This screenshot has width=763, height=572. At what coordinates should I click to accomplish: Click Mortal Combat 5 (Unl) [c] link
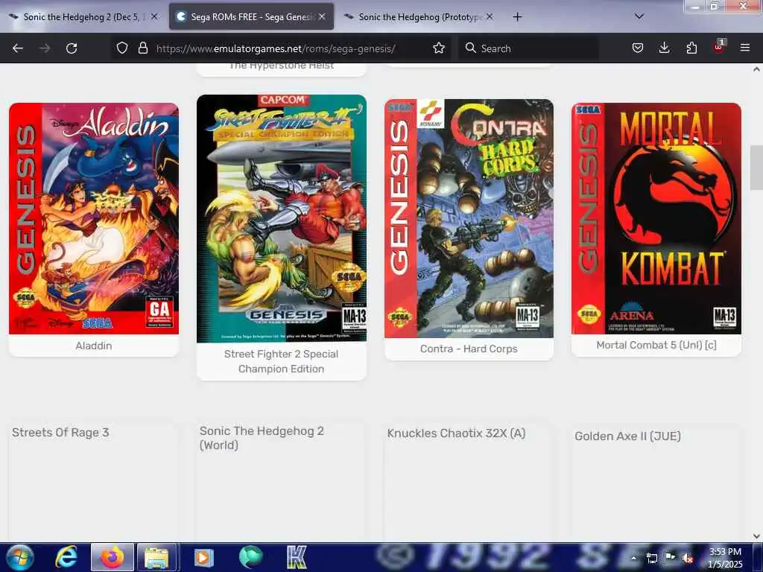click(656, 345)
